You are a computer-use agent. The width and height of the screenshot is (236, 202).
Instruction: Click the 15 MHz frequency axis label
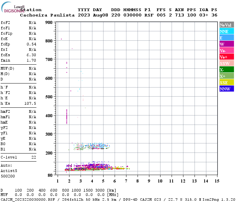click(217, 181)
